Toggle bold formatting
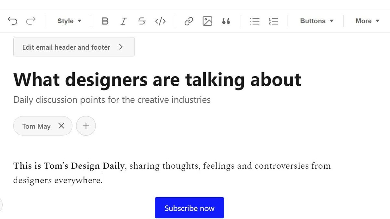Screen dimensions: 390x219 click(105, 21)
